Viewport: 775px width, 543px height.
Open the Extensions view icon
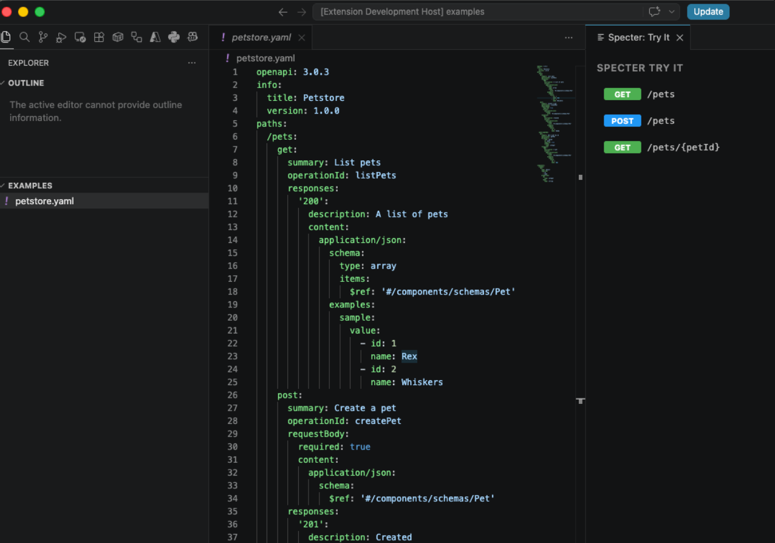coord(99,37)
